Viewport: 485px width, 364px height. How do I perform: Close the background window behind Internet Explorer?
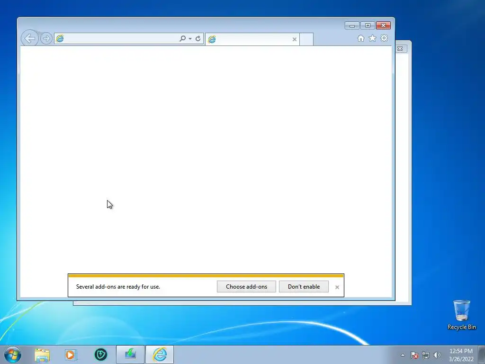(x=400, y=49)
